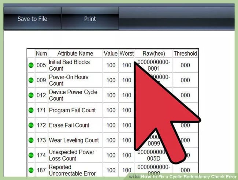Select green status icon for attribute 005
The height and width of the screenshot is (180, 238).
click(x=31, y=65)
